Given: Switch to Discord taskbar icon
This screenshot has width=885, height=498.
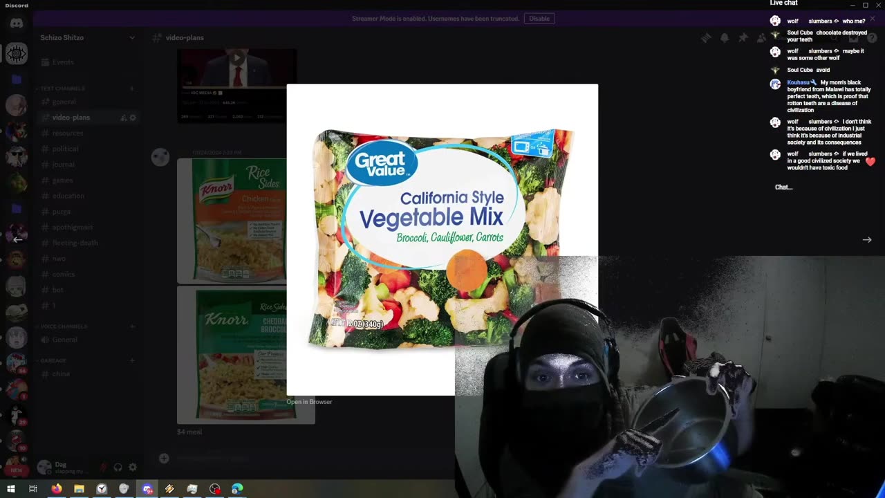Looking at the screenshot, I should click(147, 488).
